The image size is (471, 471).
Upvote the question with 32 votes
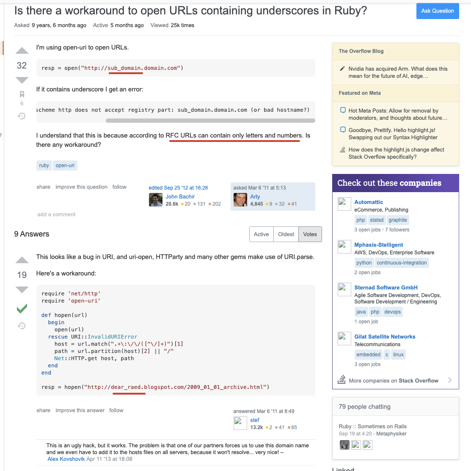(22, 50)
